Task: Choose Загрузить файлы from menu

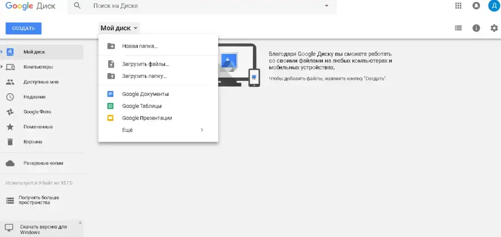Action: click(x=141, y=64)
